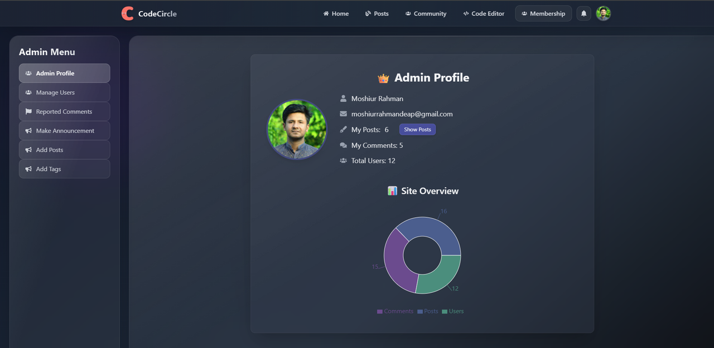Viewport: 714px width, 348px height.
Task: Click the Show Posts button
Action: pos(417,129)
